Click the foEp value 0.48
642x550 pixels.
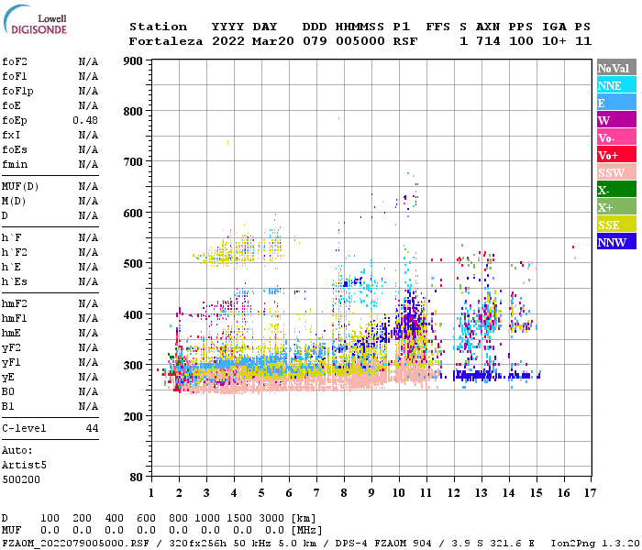click(x=85, y=120)
